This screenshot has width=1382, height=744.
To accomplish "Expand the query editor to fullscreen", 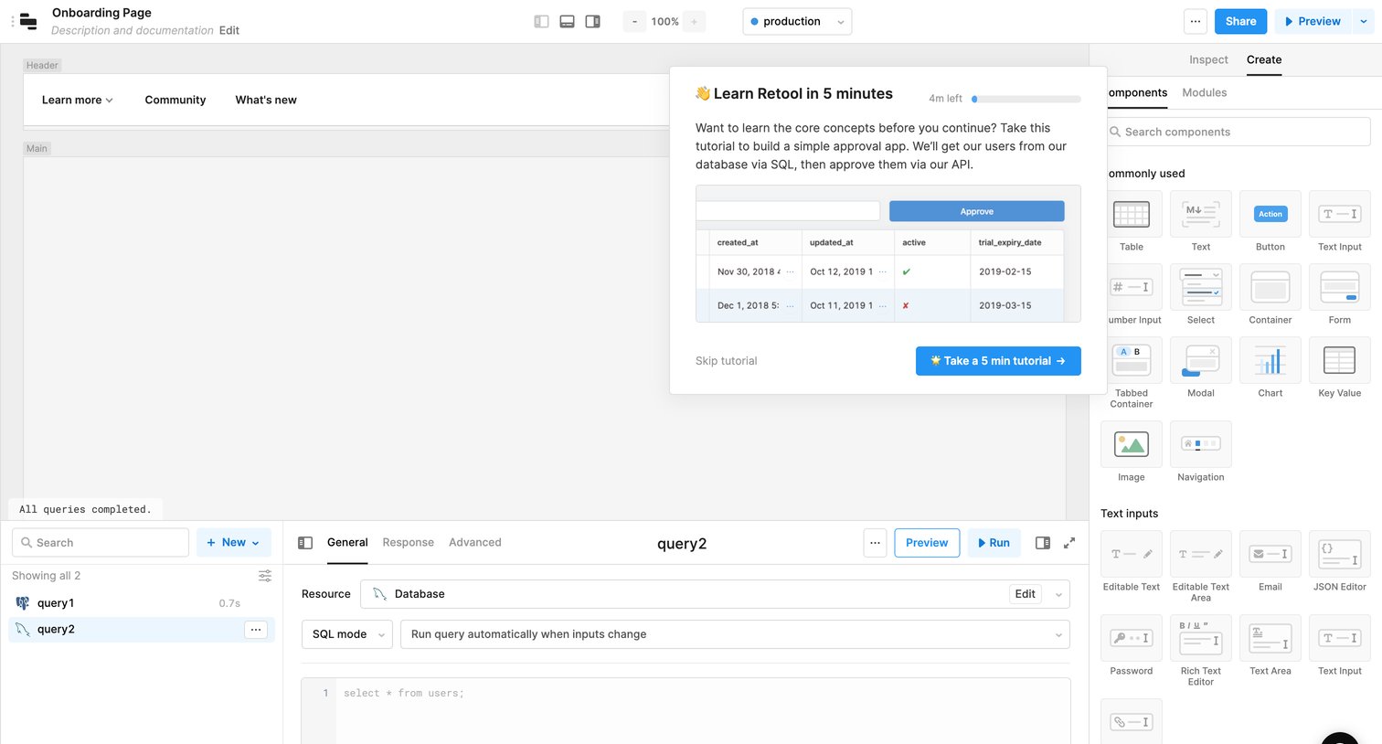I will (1069, 543).
